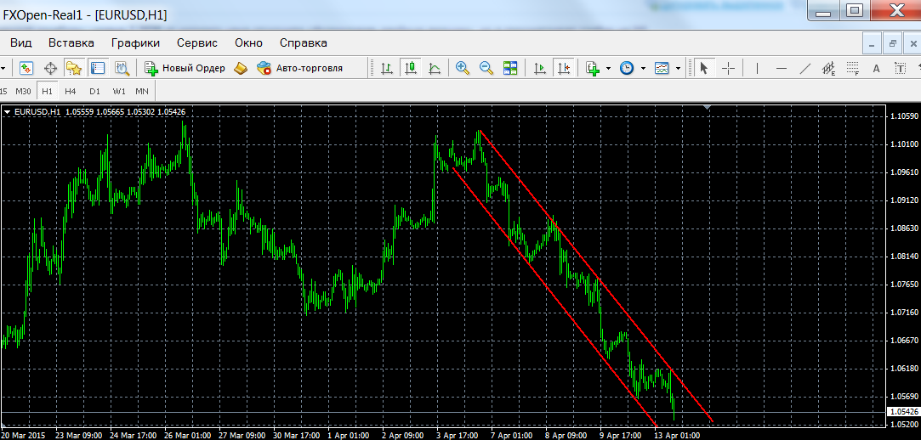
Task: Click the 26 Mar 01:00 time label
Action: [189, 435]
